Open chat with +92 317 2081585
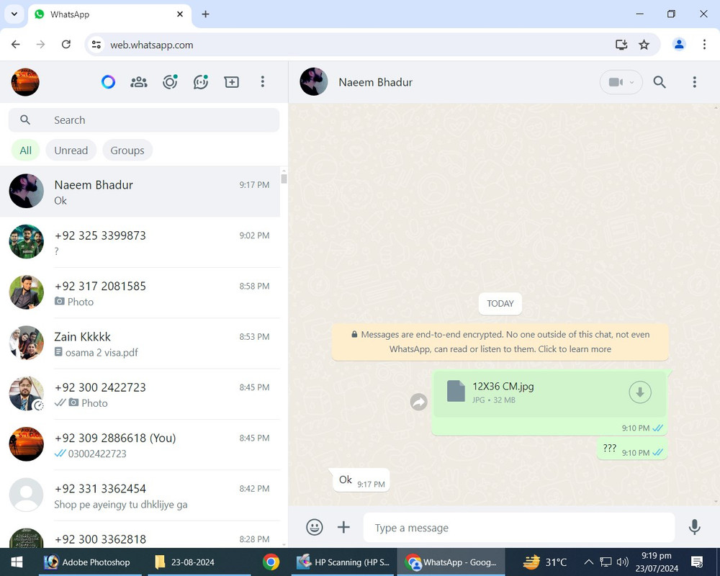Viewport: 720px width, 576px height. point(140,292)
